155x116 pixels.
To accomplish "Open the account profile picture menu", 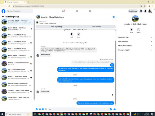I will [x=150, y=11].
